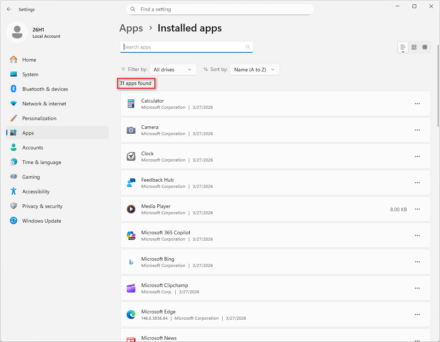Viewport: 440px width, 342px height.
Task: Click the Feedback Hub app name
Action: tap(157, 180)
